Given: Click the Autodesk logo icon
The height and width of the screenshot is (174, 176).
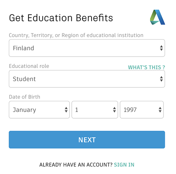Looking at the screenshot, I should tap(157, 17).
